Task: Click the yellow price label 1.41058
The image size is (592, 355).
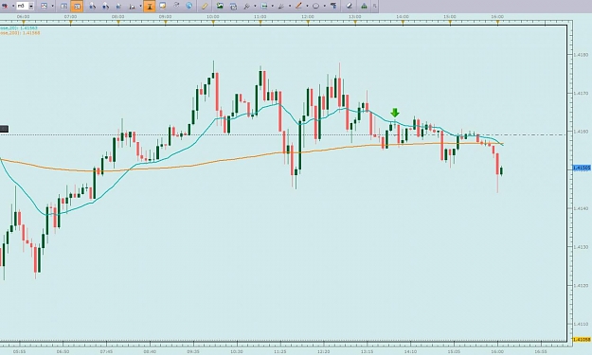Action: tap(582, 340)
